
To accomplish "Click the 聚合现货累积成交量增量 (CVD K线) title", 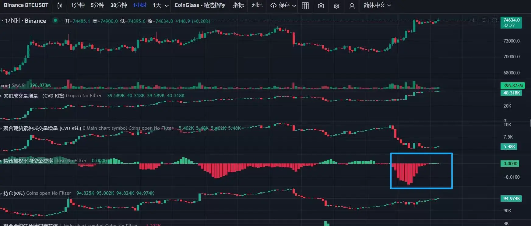I will point(42,128).
